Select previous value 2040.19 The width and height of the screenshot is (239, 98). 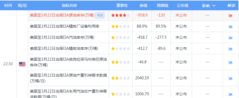coord(142,78)
